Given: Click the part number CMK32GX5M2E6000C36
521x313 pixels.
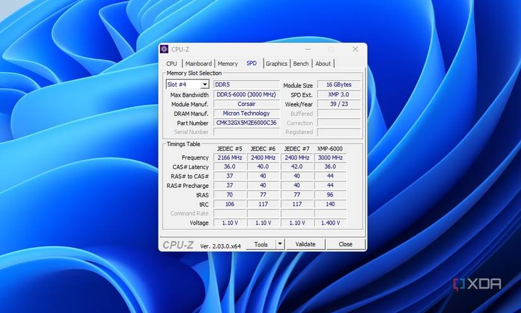Looking at the screenshot, I should tap(246, 123).
